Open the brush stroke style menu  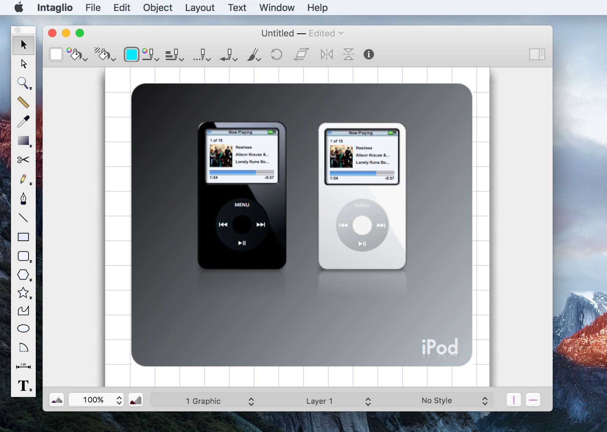[x=254, y=54]
